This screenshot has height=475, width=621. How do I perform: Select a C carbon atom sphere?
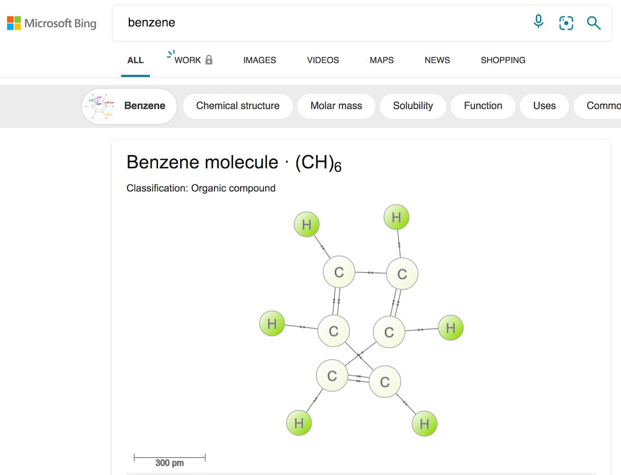coord(339,272)
